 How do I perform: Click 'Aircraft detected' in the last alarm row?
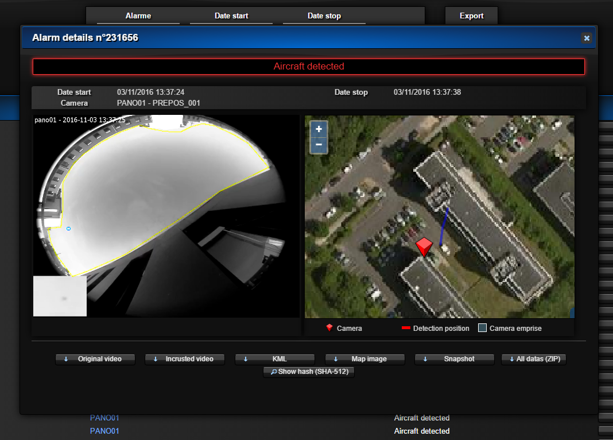422,431
